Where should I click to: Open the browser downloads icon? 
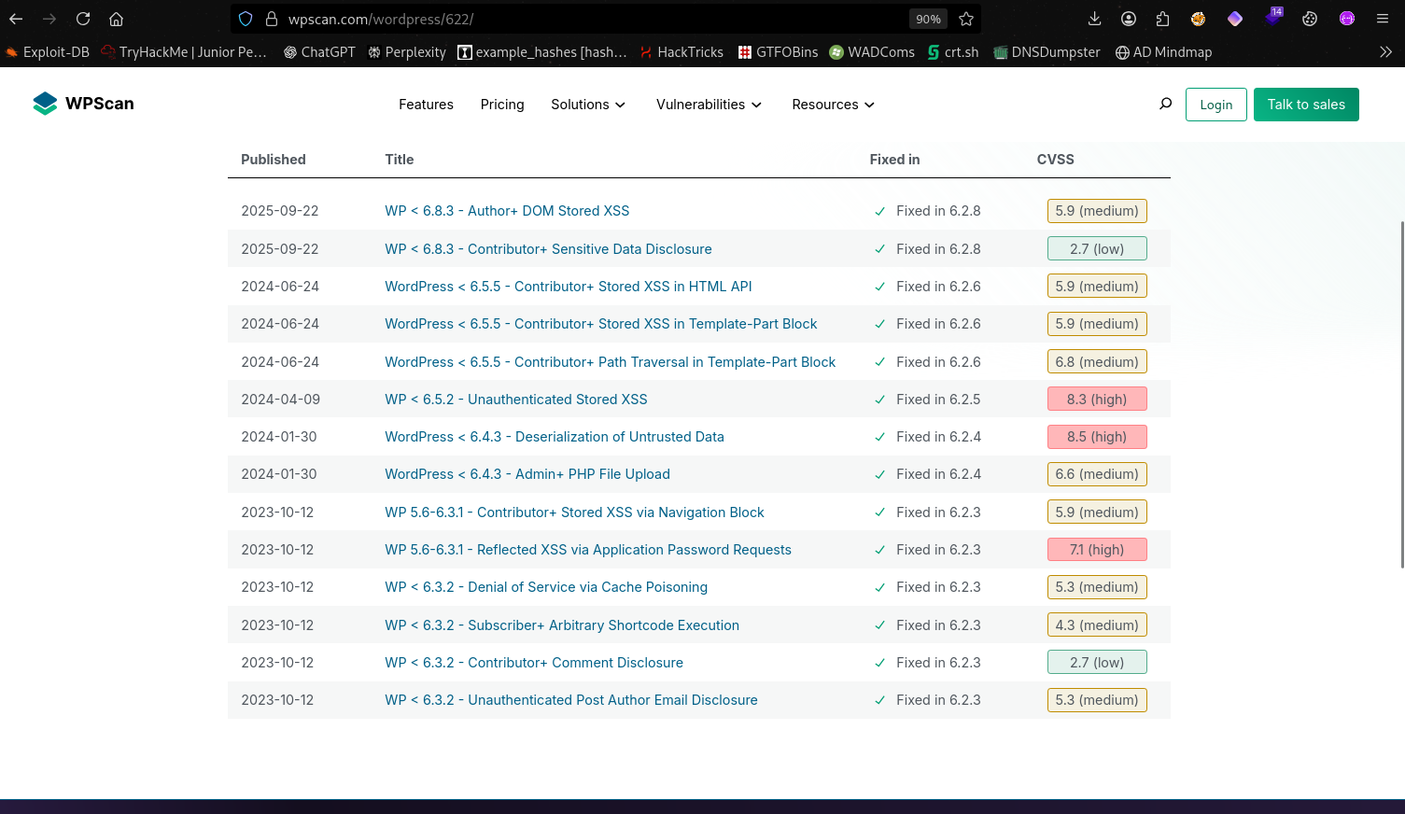[1095, 19]
